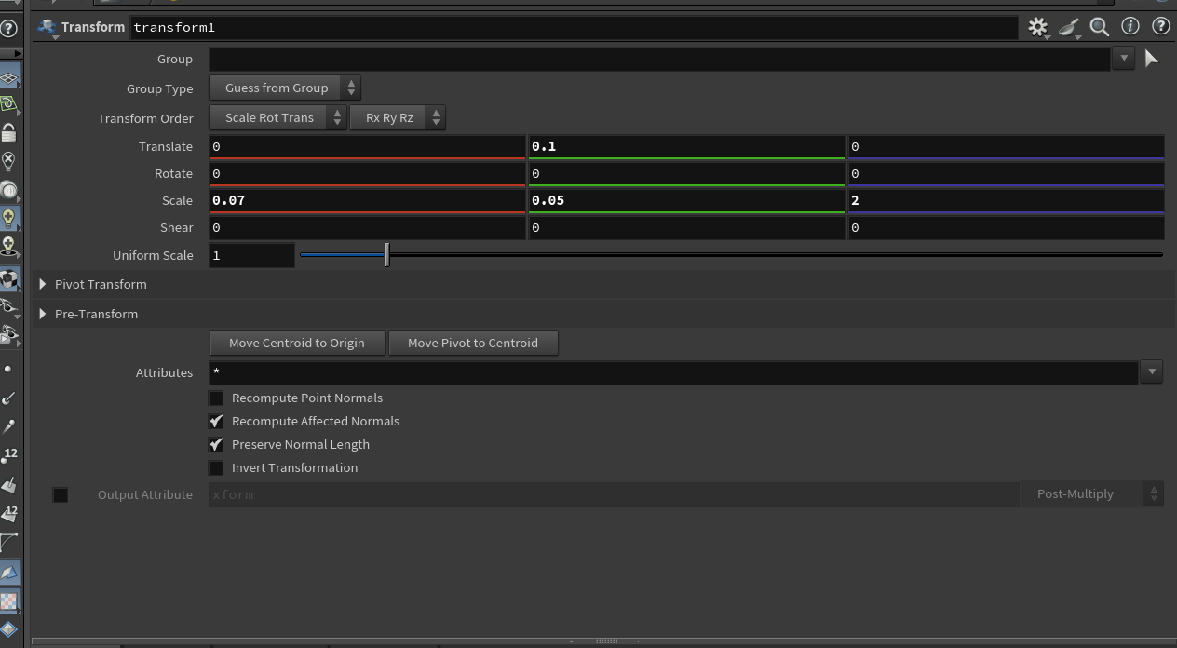Open help for the Transform node
Viewport: 1177px width, 648px height.
click(1160, 26)
